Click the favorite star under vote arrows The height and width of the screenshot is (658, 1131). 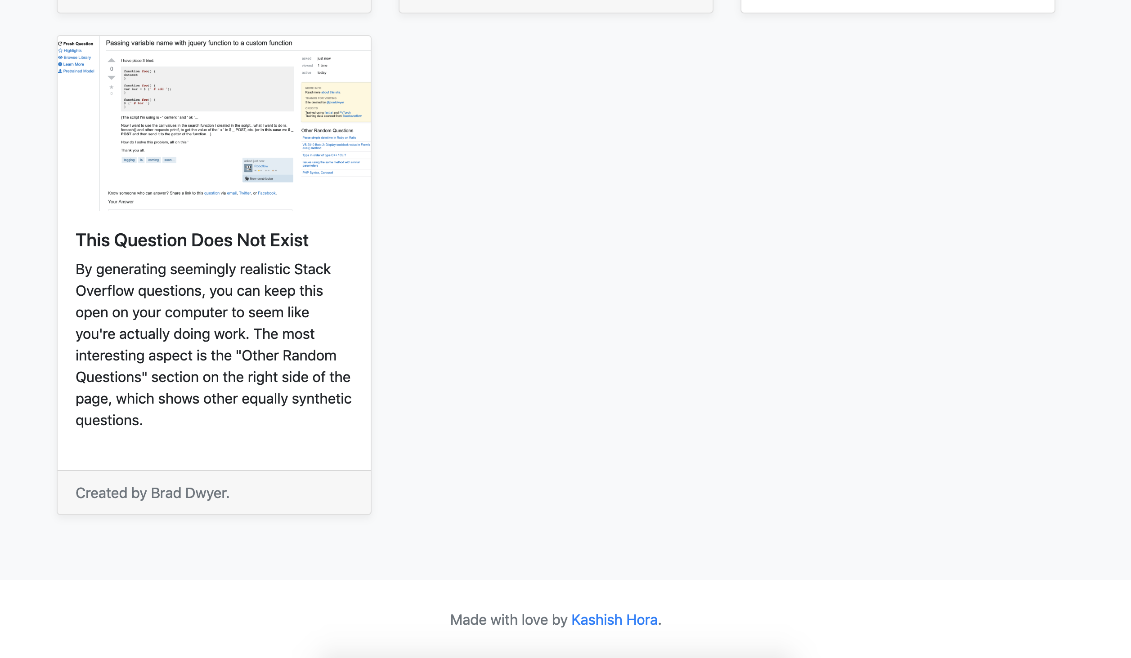[x=112, y=87]
